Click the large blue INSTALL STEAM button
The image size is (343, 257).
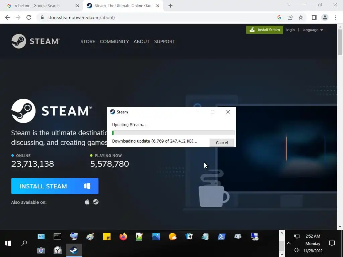(55, 186)
